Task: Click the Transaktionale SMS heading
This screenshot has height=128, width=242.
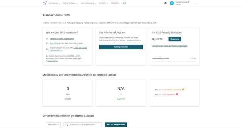Action: tap(56, 15)
